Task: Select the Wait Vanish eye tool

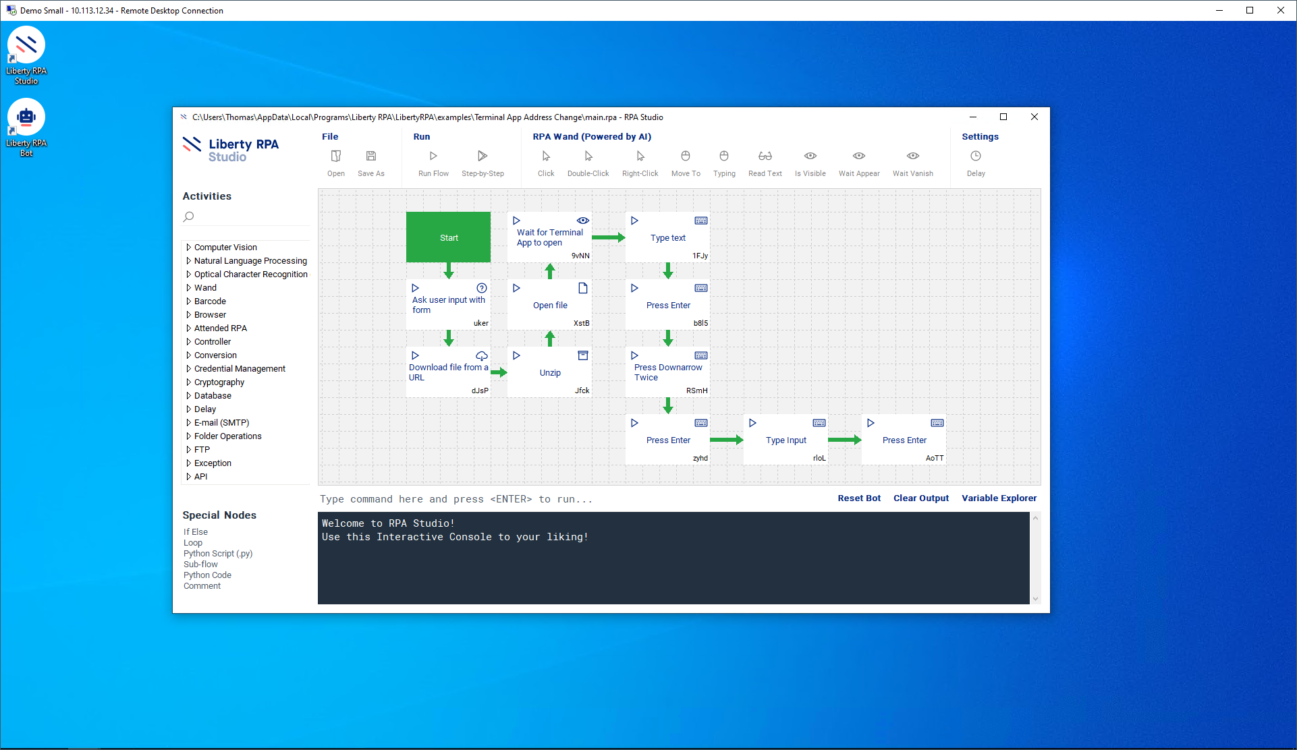Action: pyautogui.click(x=913, y=156)
